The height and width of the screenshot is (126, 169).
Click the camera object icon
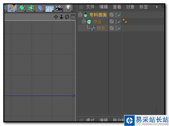(x=59, y=8)
